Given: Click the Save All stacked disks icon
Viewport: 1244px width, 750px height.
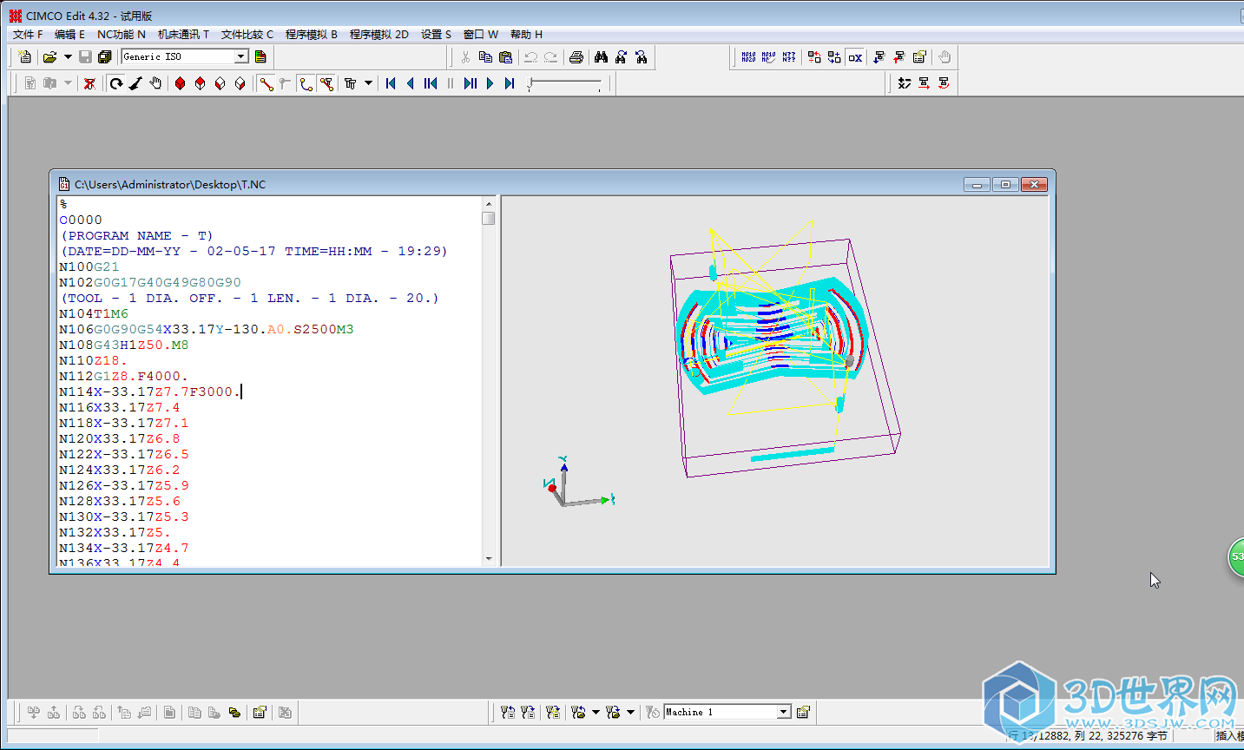Looking at the screenshot, I should coord(105,57).
